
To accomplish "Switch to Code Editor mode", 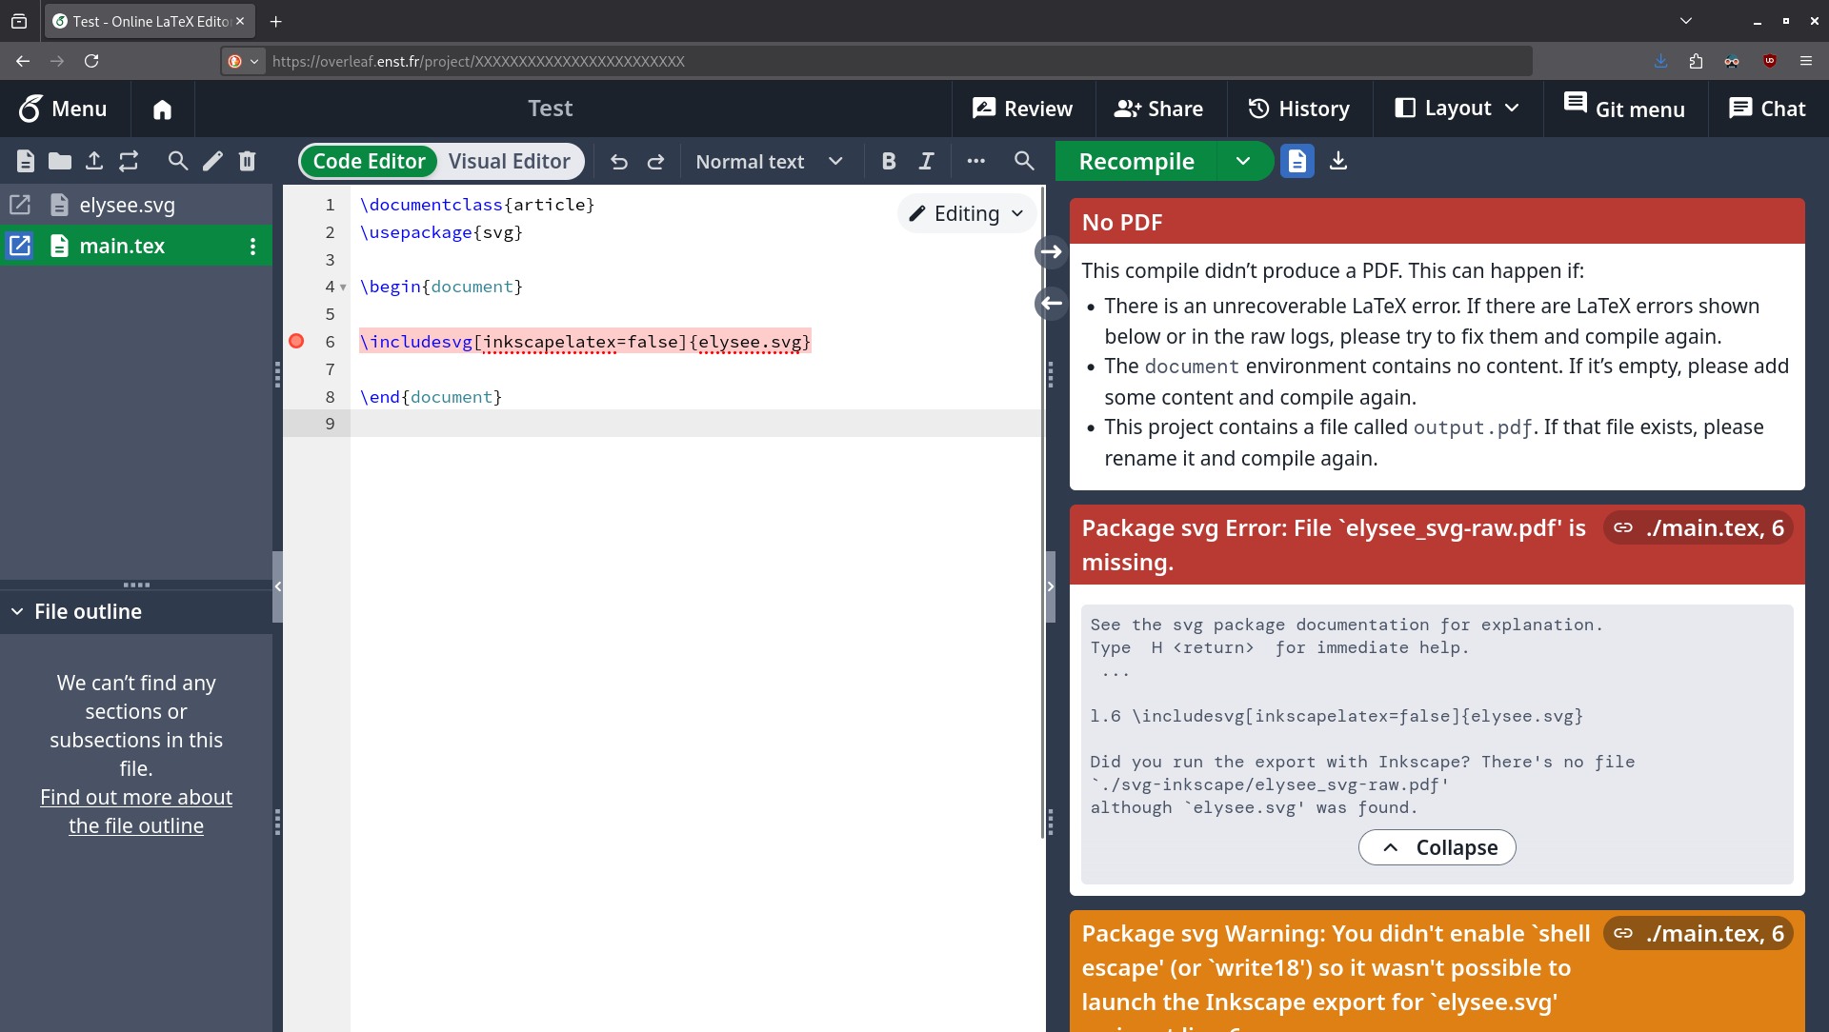I will [370, 162].
